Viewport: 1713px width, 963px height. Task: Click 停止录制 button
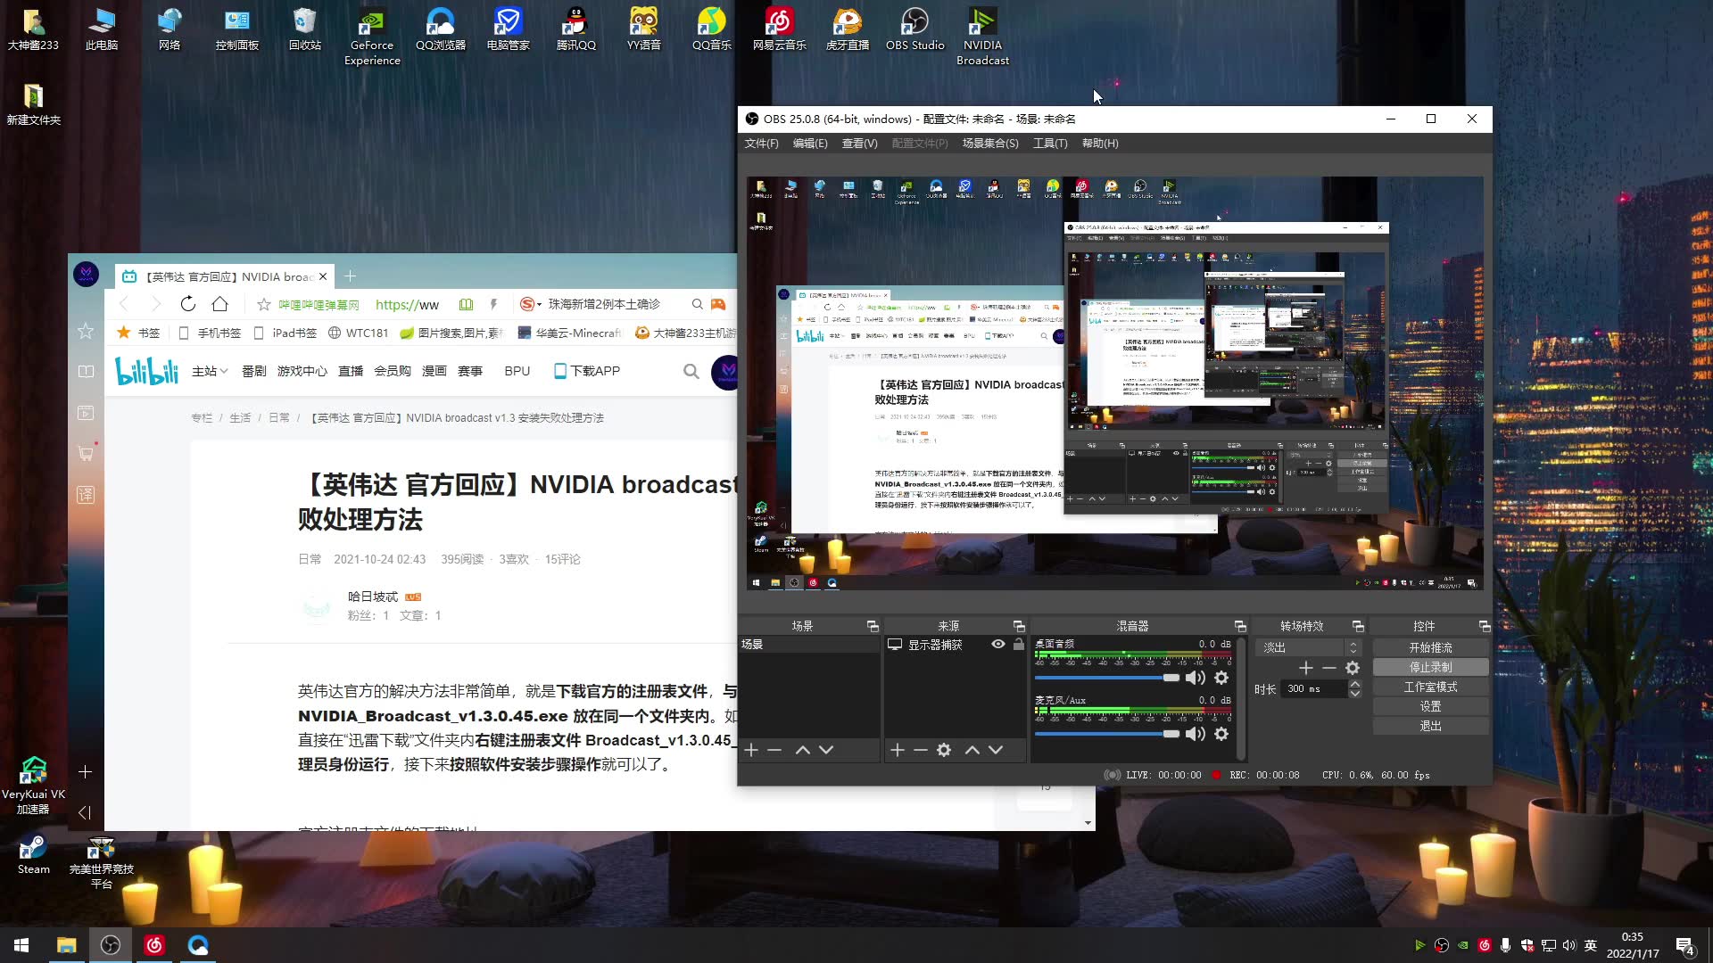click(x=1430, y=668)
